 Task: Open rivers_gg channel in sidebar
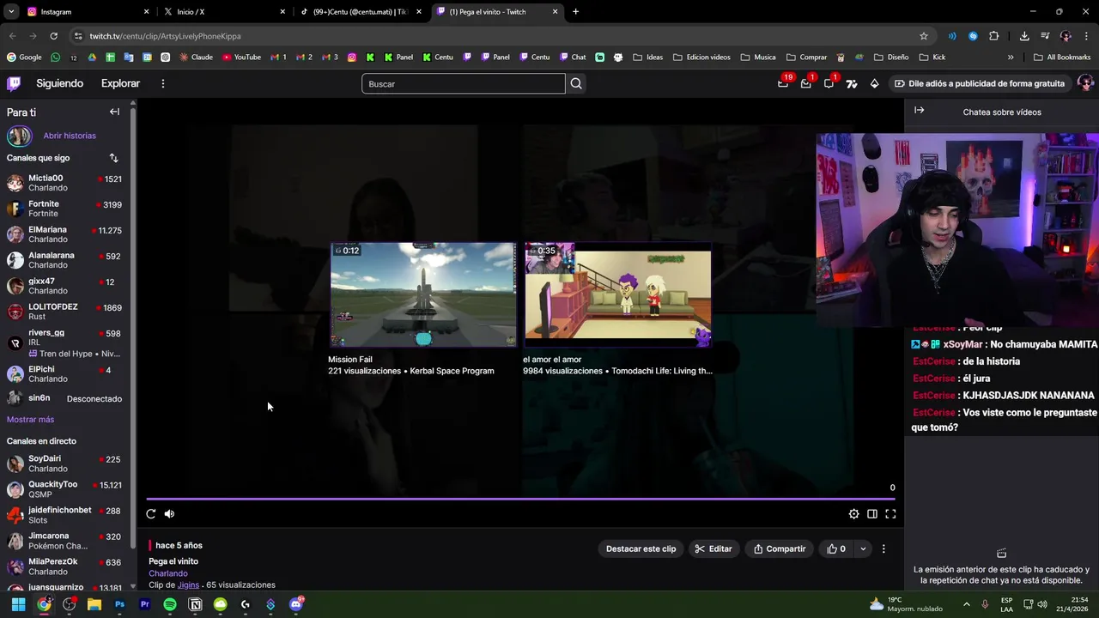pos(64,342)
